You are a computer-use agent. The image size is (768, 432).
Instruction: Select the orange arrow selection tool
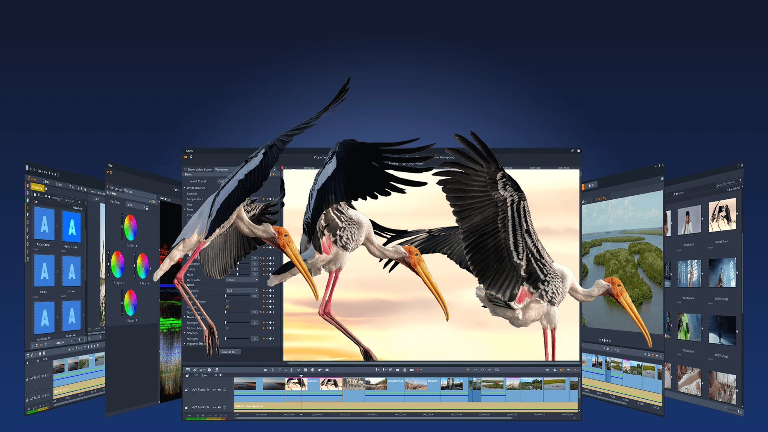tap(468, 370)
